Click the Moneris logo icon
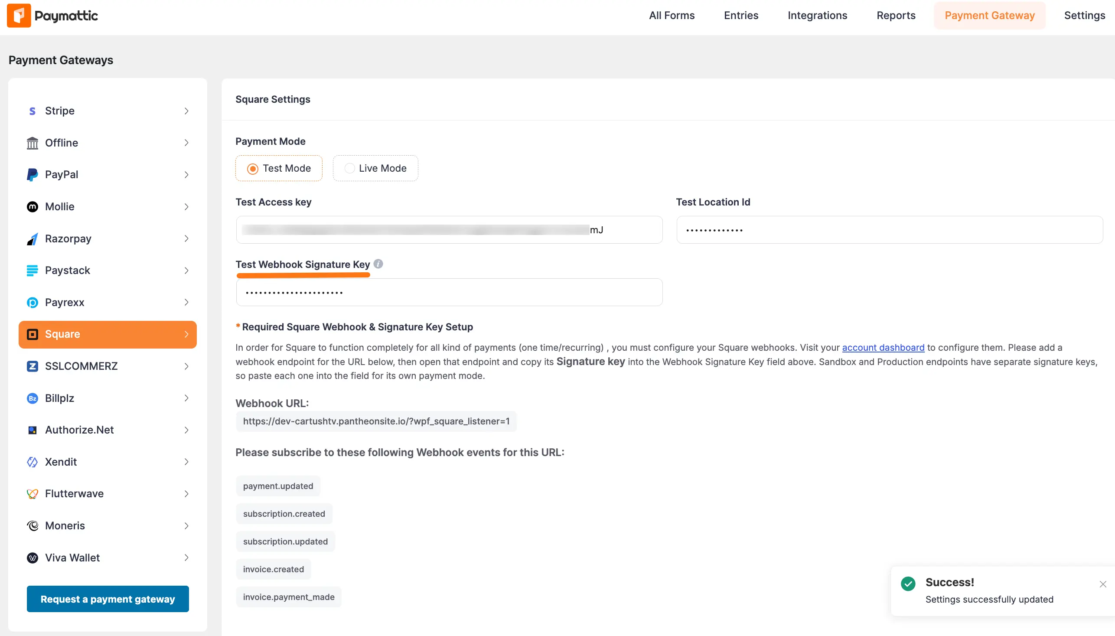 (x=33, y=526)
